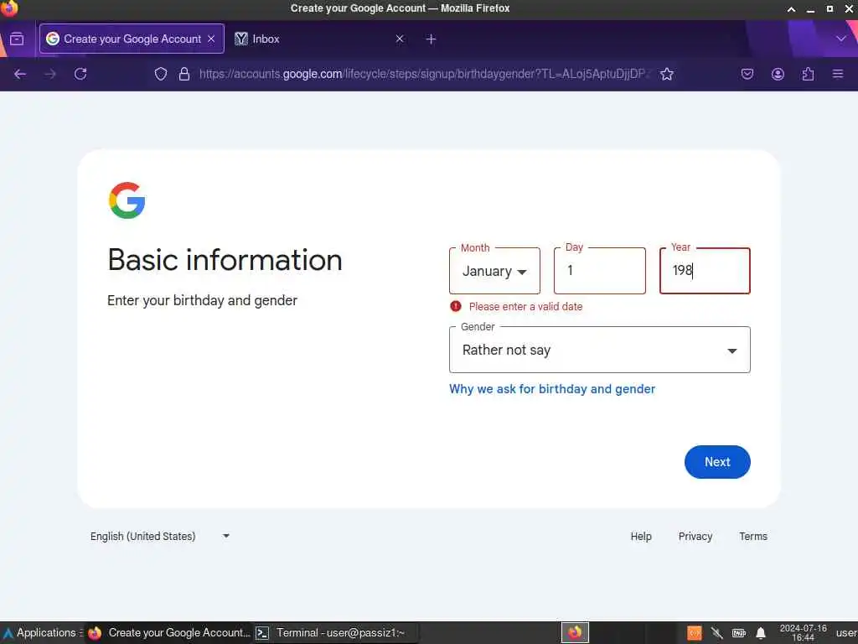Image resolution: width=858 pixels, height=644 pixels.
Task: Open the language selector English (United States)
Action: (x=160, y=536)
